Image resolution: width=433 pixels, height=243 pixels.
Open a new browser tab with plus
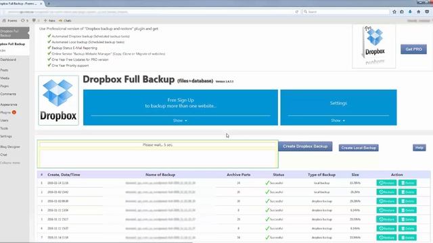point(49,3)
